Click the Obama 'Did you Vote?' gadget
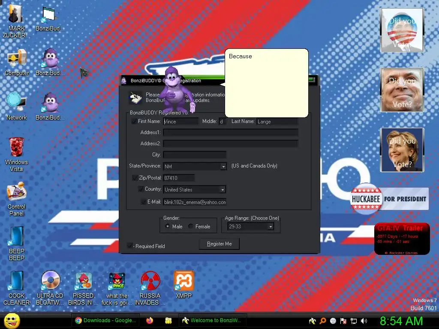The image size is (439, 329). [x=402, y=30]
